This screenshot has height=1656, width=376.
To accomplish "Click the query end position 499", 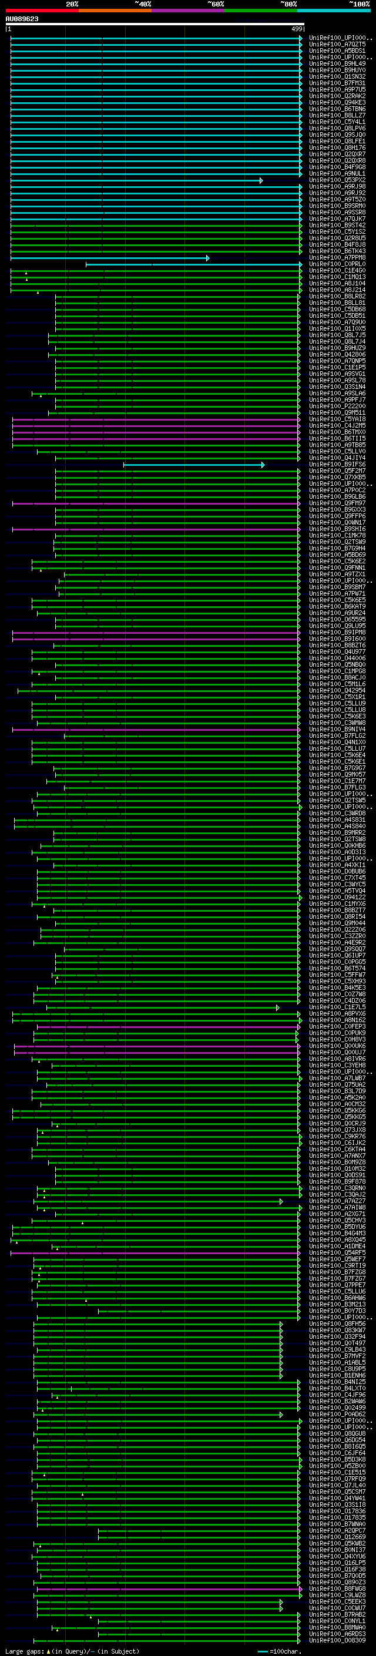I will point(297,29).
